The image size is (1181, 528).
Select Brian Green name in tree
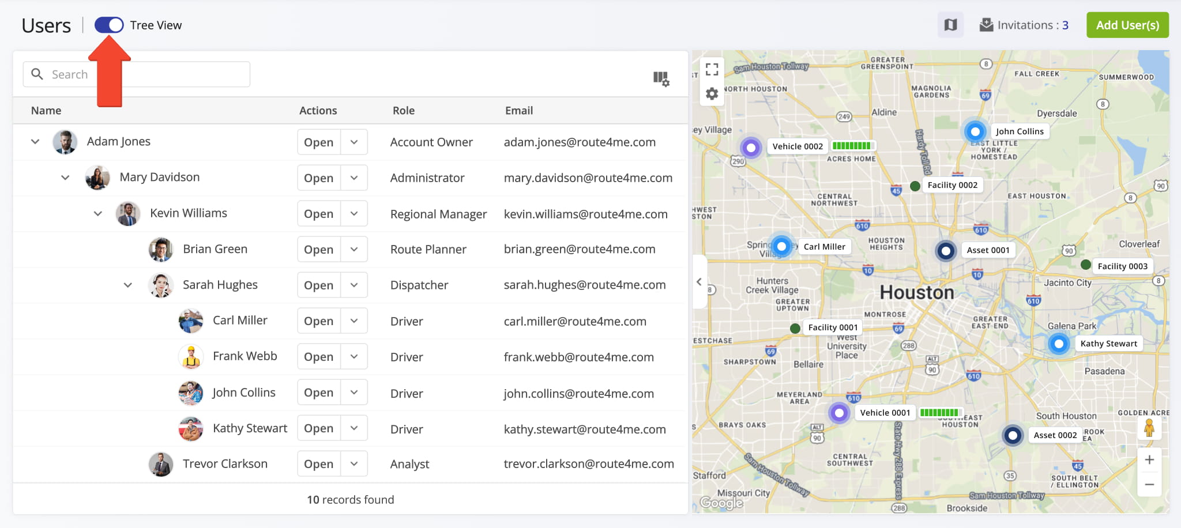tap(215, 249)
